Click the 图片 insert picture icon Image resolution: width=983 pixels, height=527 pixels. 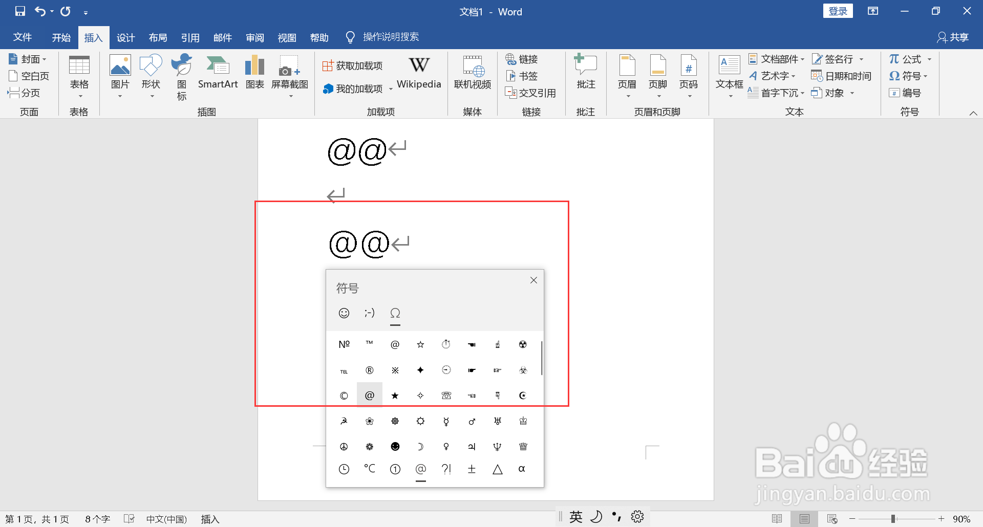pos(120,67)
